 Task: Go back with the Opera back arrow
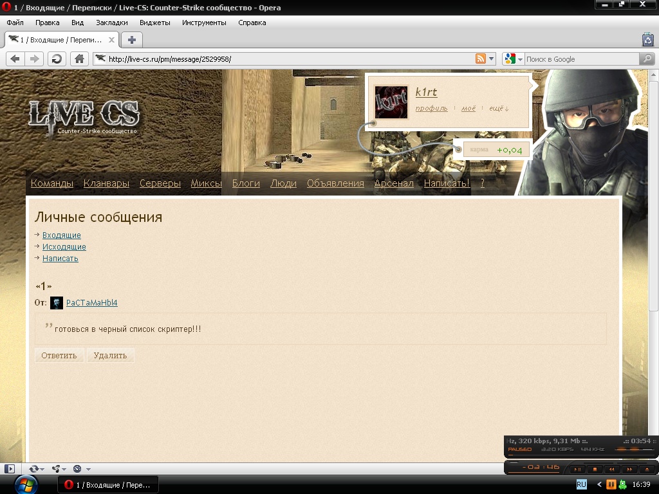point(15,59)
